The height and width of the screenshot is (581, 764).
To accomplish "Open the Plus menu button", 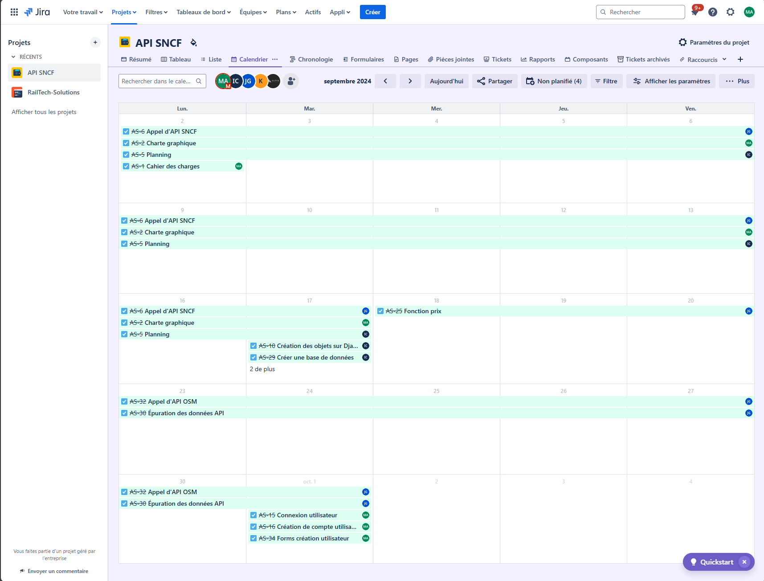I will coord(737,81).
